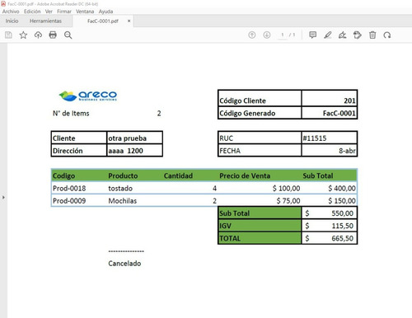Upload the file to cloud
This screenshot has width=412, height=318.
[38, 35]
